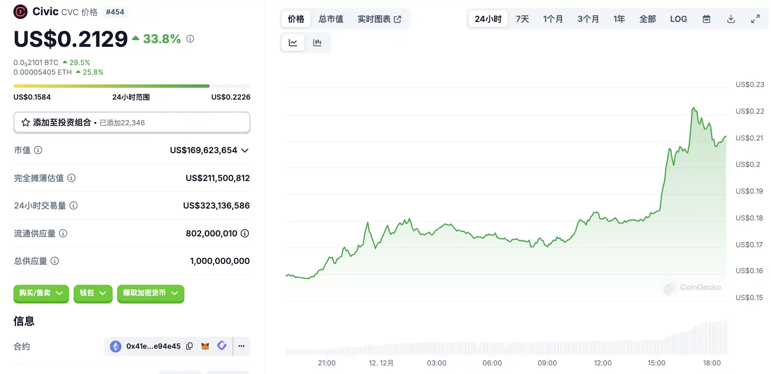Click the info icon next to 完全摊薄估值

tap(71, 178)
